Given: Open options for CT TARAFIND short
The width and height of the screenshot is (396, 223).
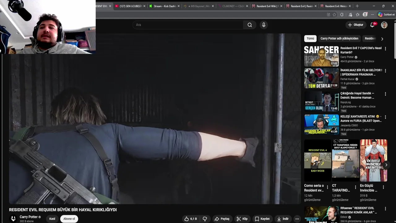Looking at the screenshot, I should pos(355,187).
